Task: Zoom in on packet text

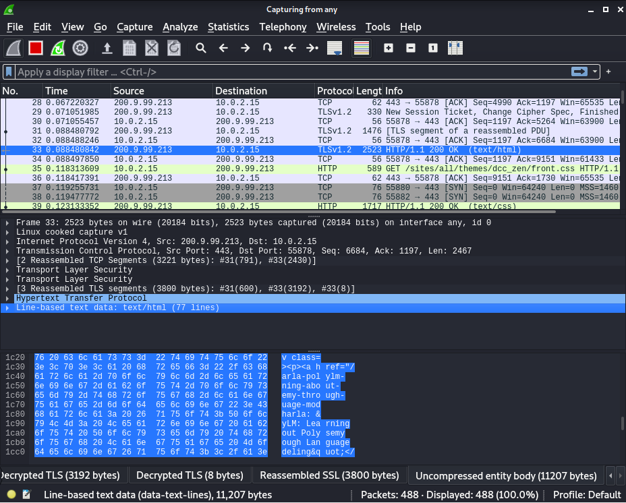Action: point(389,48)
